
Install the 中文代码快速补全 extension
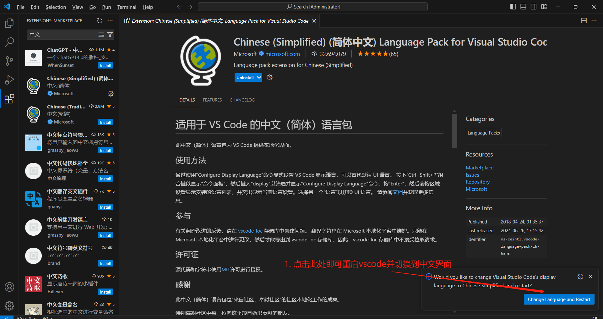[x=106, y=179]
